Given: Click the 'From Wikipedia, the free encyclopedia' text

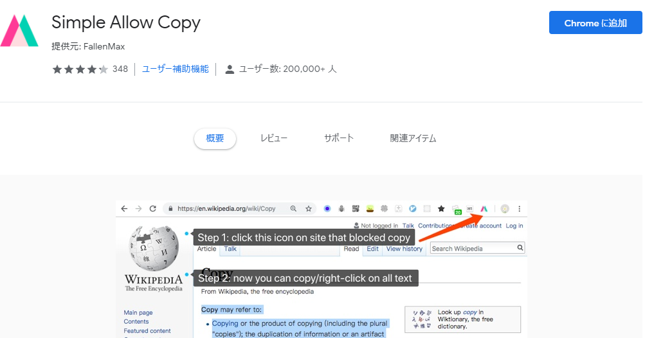Looking at the screenshot, I should [257, 292].
